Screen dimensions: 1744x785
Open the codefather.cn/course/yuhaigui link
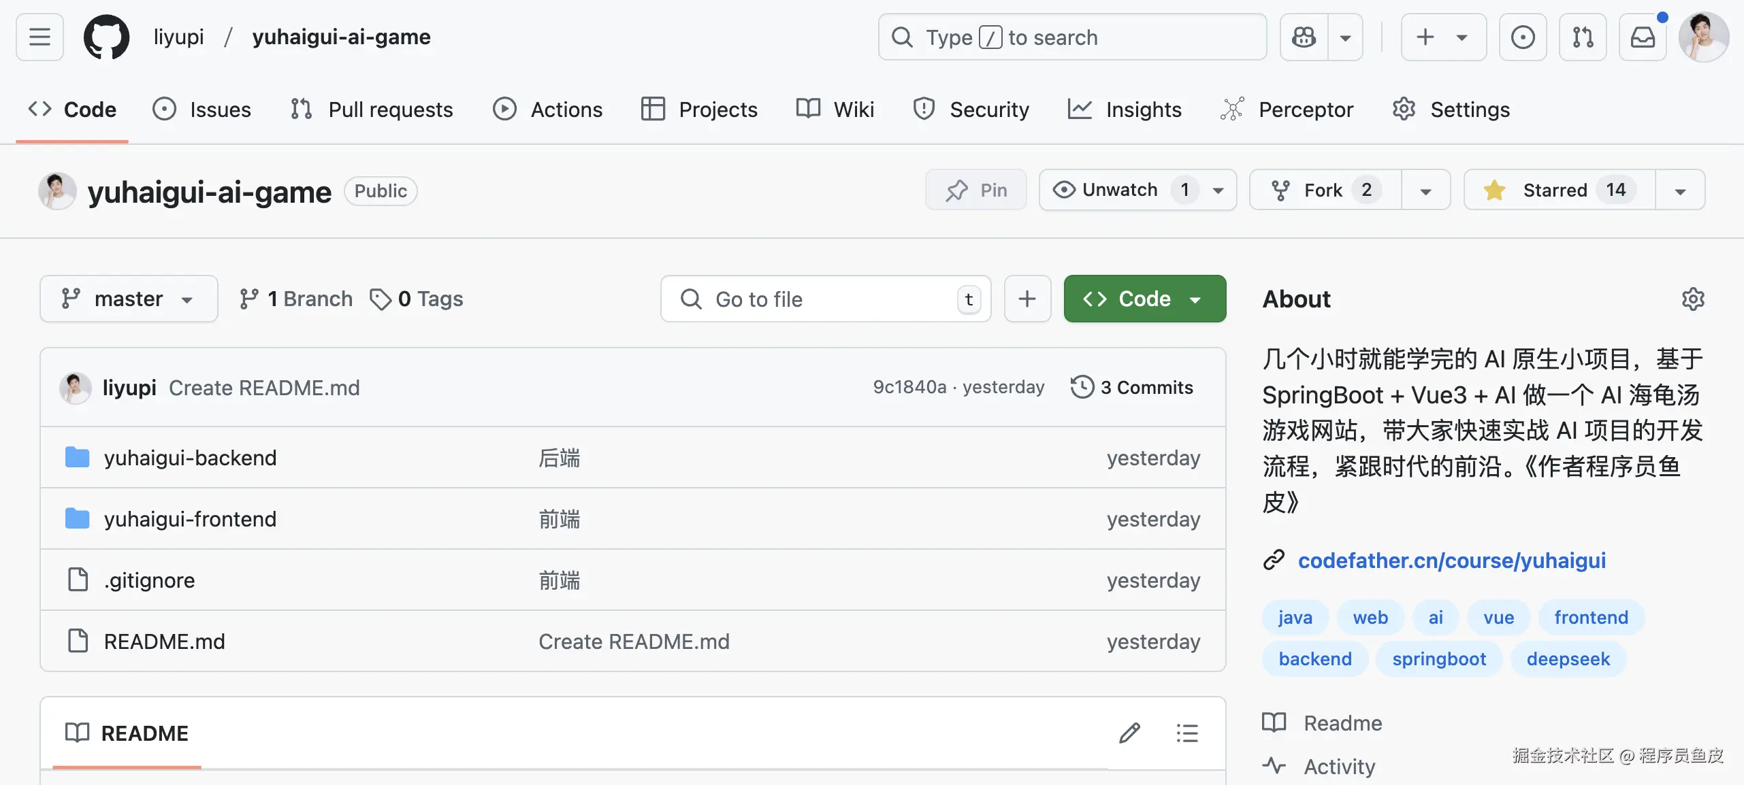point(1451,560)
